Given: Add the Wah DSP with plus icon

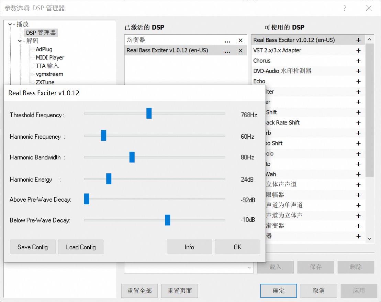Looking at the screenshot, I should [x=358, y=174].
